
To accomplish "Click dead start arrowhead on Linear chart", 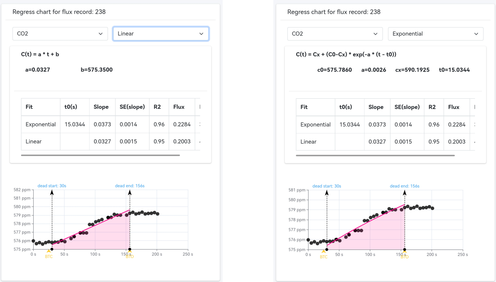I will (52, 192).
